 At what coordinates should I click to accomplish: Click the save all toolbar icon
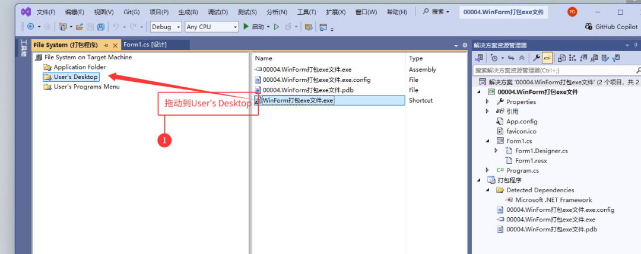coord(100,27)
